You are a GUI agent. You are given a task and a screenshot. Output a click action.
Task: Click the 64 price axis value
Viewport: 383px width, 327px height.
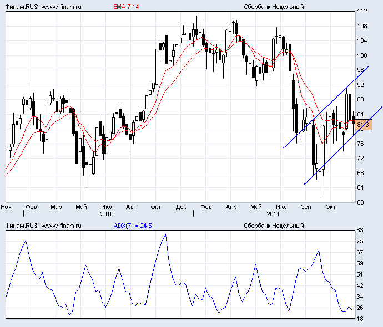(x=361, y=188)
